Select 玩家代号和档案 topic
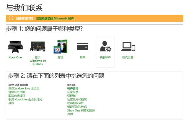 (77, 100)
